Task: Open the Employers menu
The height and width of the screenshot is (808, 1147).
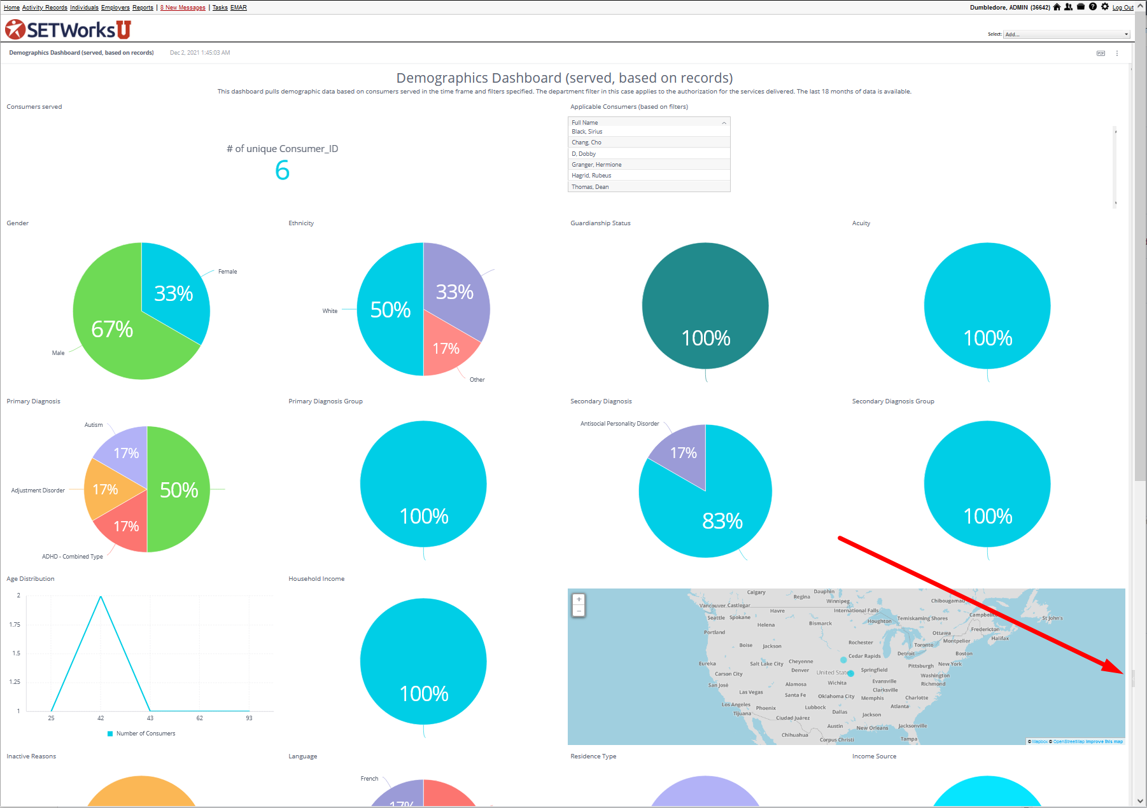Action: pyautogui.click(x=115, y=8)
